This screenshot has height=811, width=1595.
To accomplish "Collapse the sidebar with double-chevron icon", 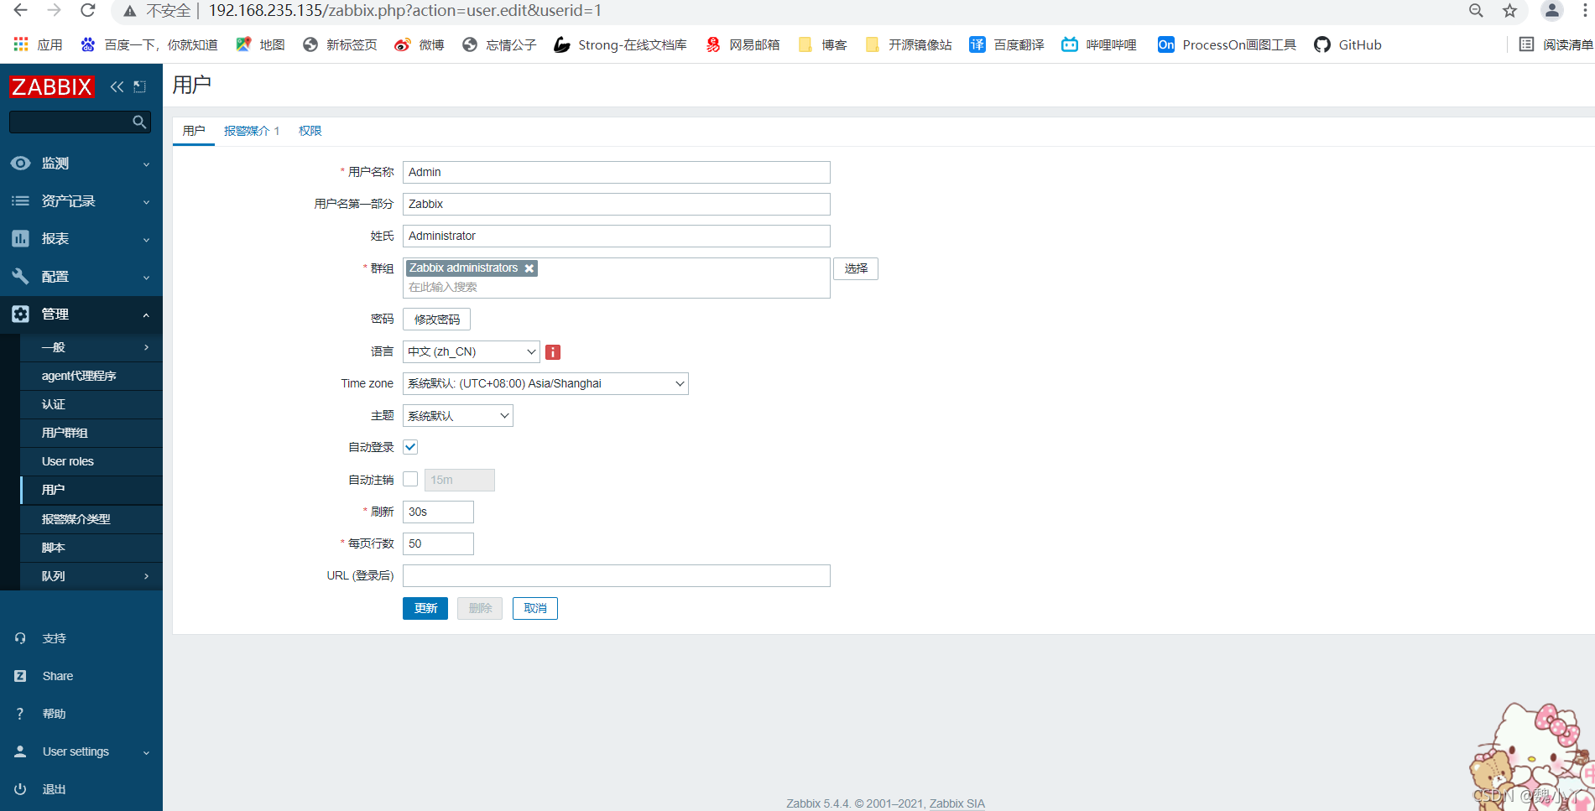I will [x=117, y=86].
